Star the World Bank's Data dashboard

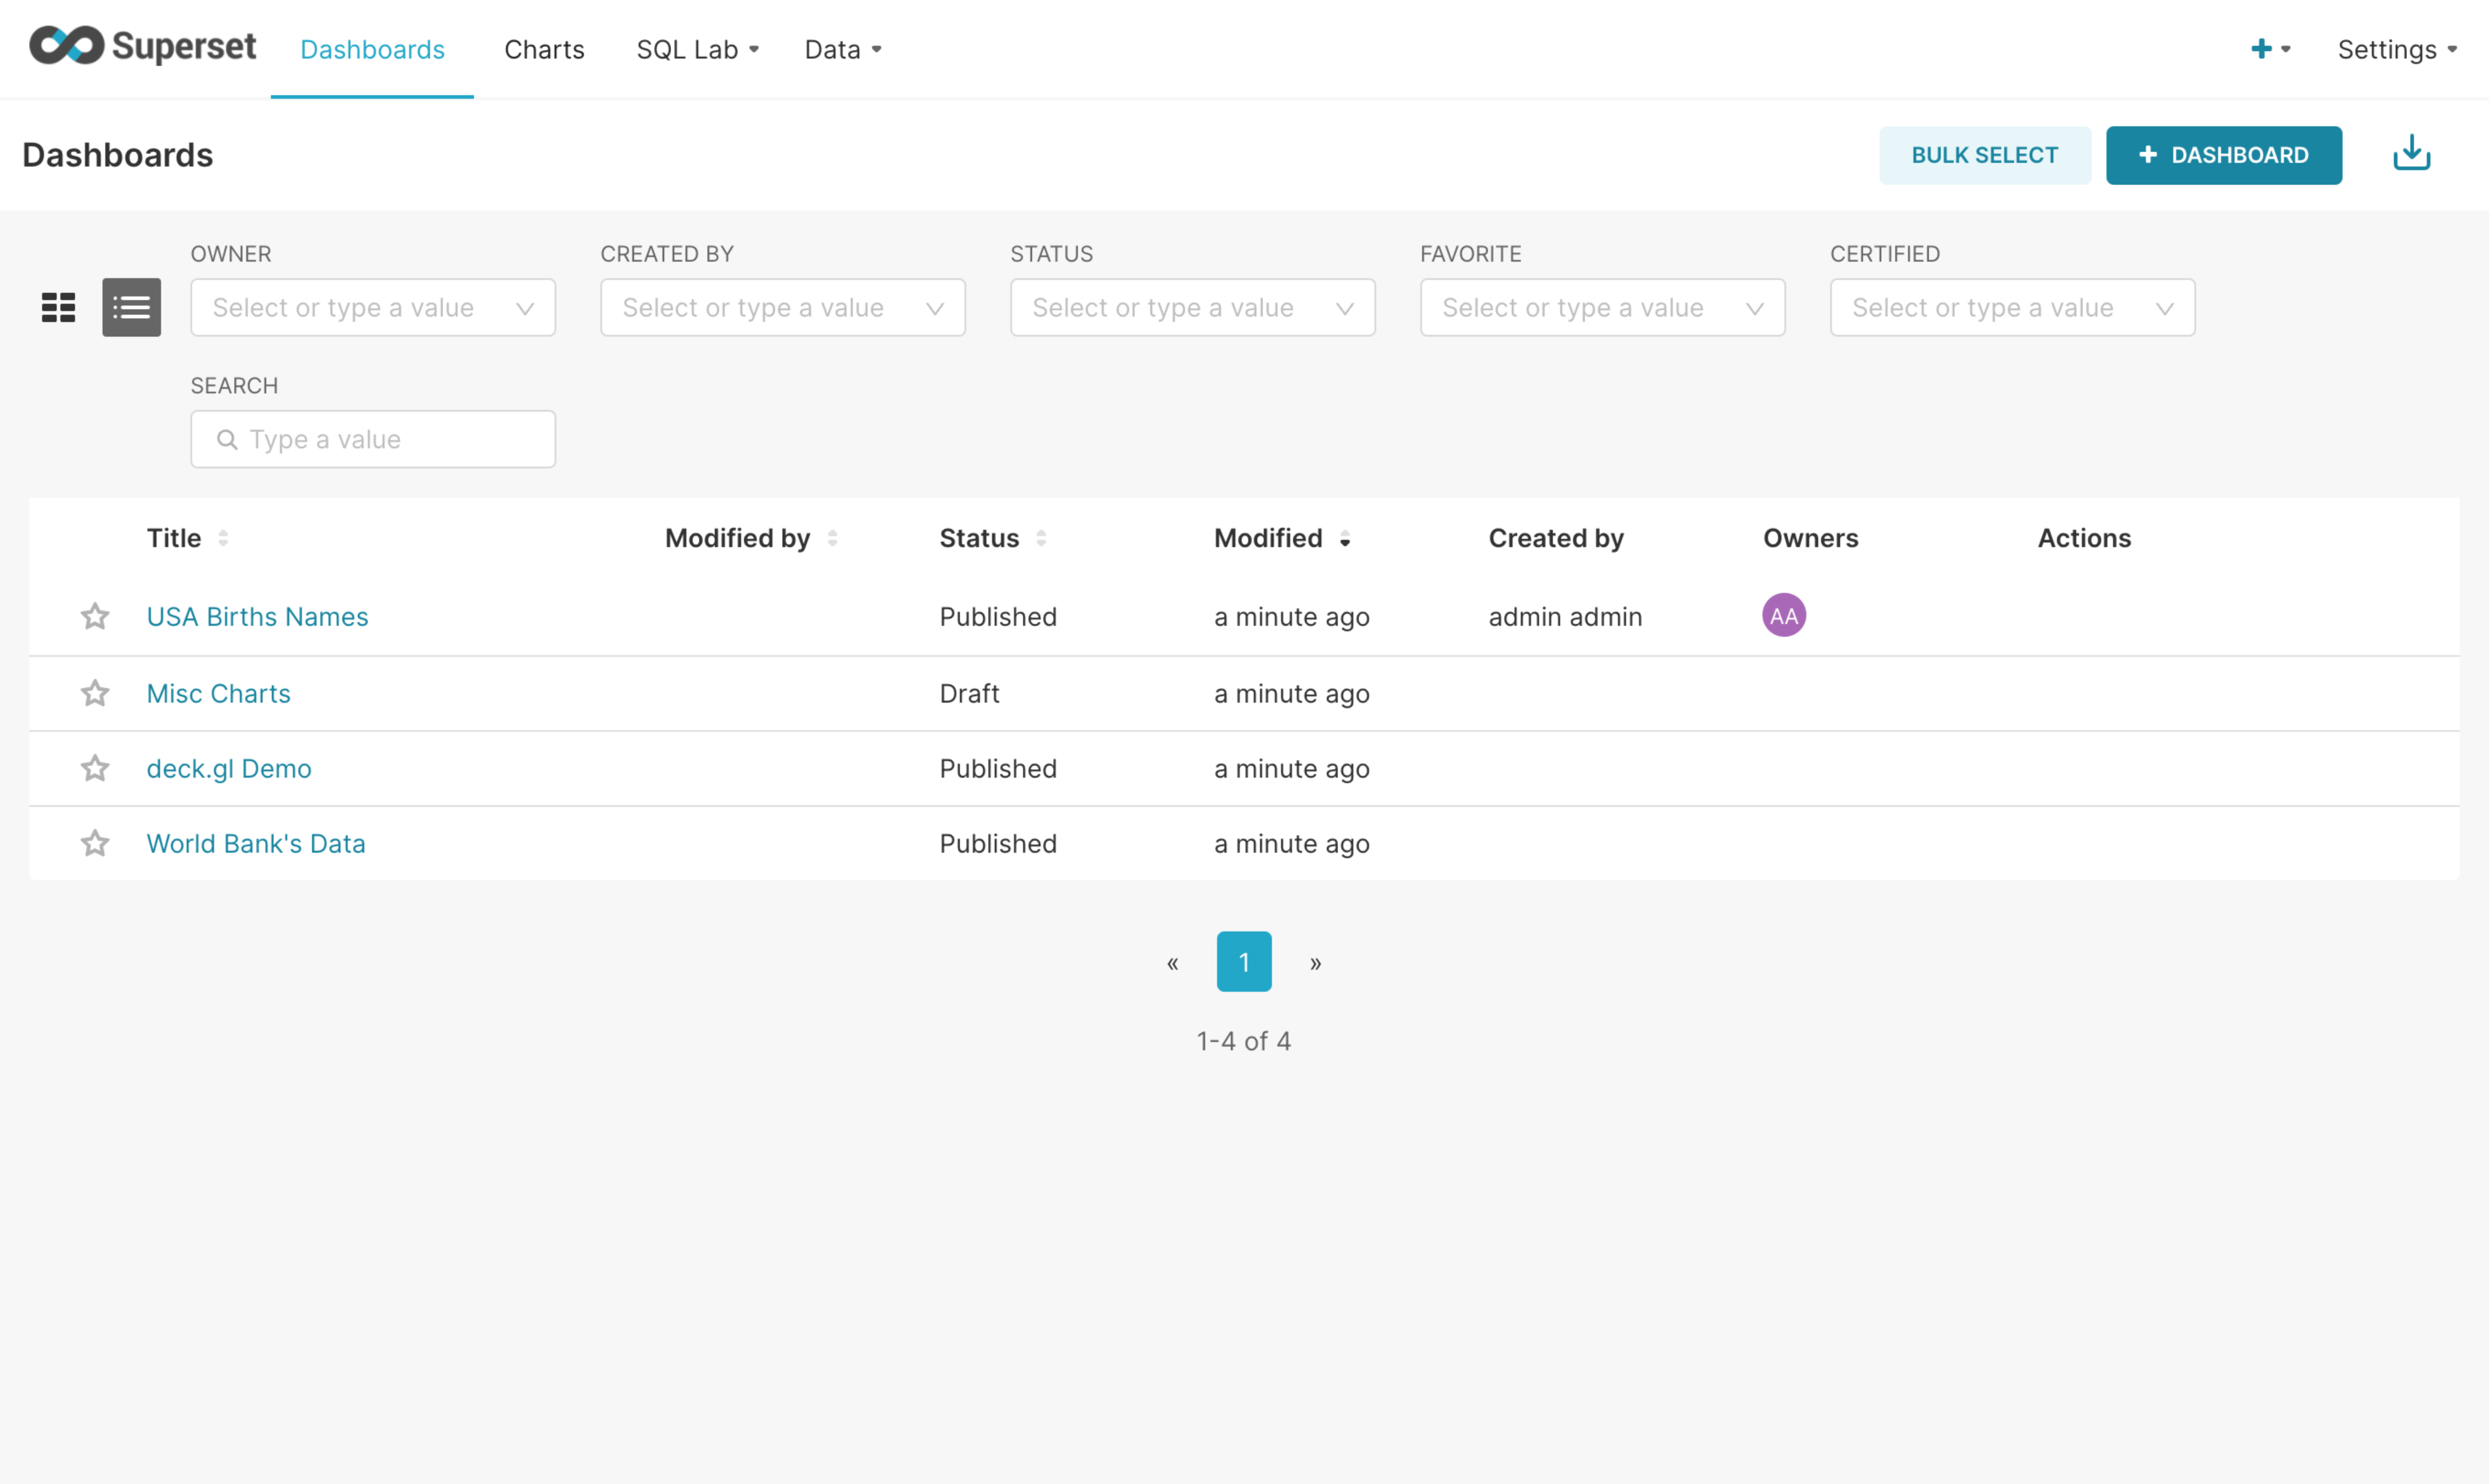[x=95, y=843]
